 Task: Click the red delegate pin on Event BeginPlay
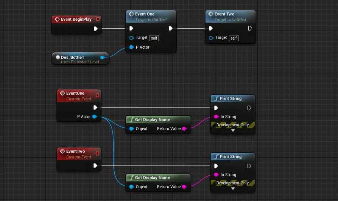[98, 19]
